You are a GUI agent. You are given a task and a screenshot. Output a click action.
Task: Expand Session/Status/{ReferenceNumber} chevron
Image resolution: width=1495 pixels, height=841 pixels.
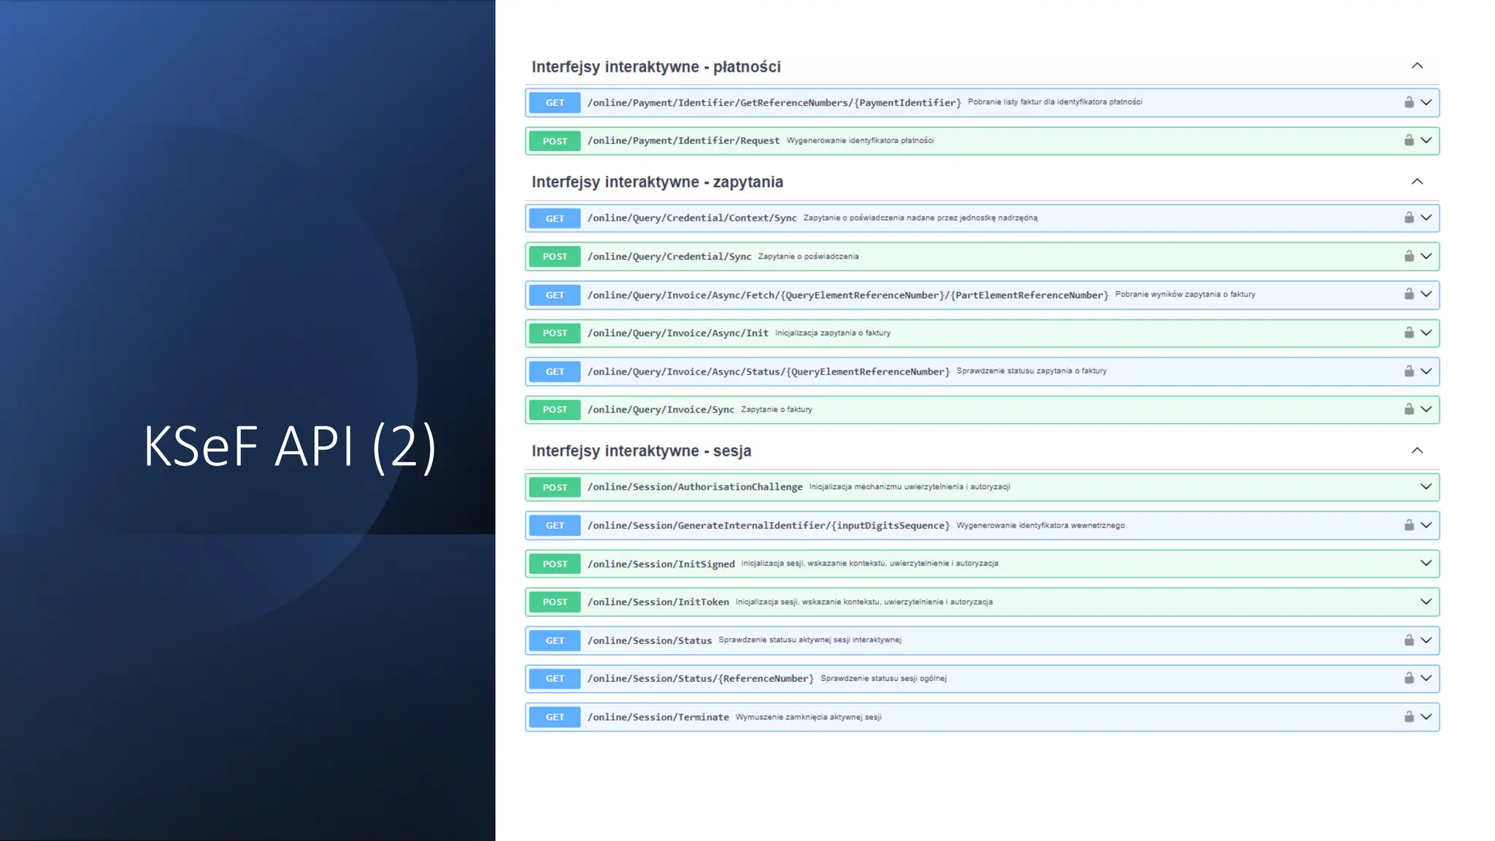(x=1426, y=678)
